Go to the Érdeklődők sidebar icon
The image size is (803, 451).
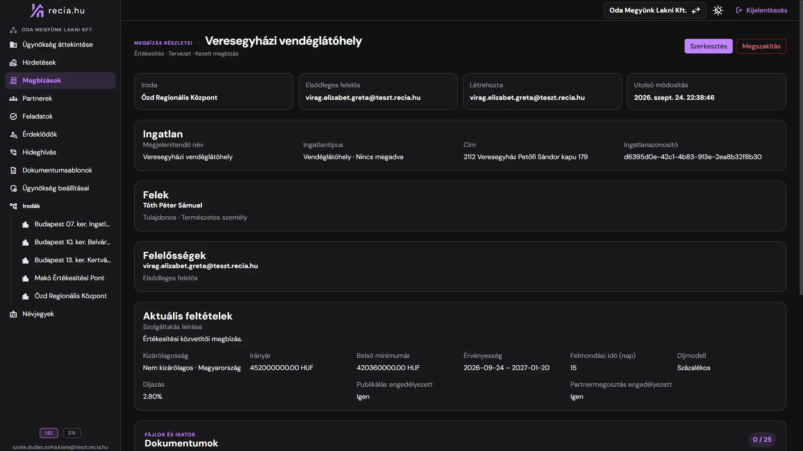13,134
